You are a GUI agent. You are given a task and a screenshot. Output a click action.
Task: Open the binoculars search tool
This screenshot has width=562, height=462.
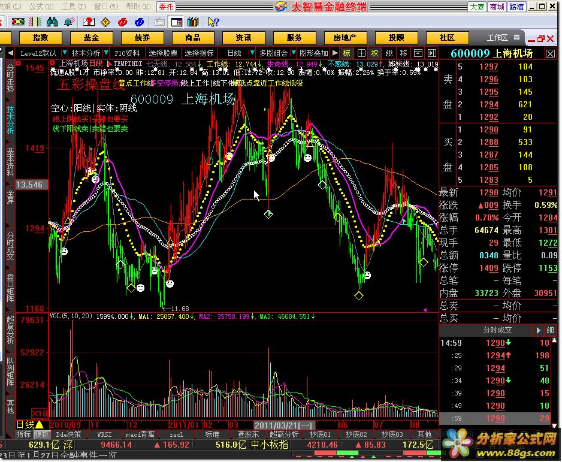52,22
